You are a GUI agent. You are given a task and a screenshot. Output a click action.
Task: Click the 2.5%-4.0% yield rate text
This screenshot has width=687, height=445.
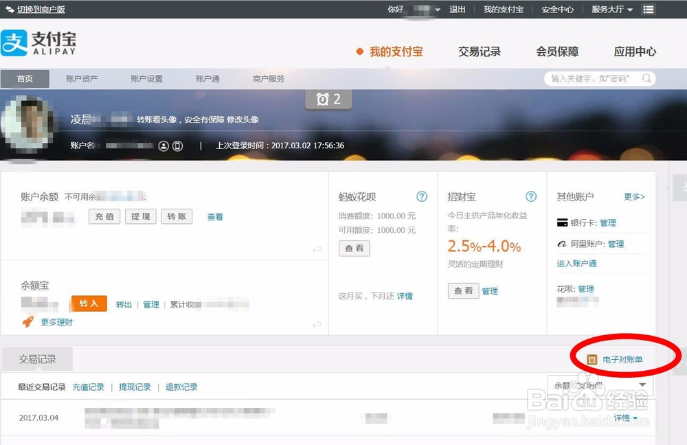[x=484, y=247]
